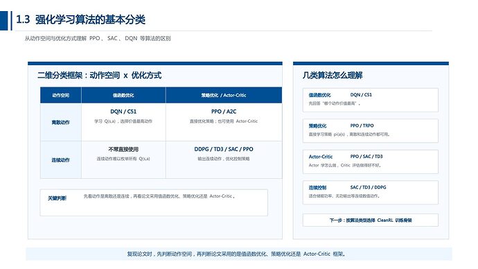Click the line starting '适合储能功率'
Image resolution: width=478 pixels, height=269 pixels.
click(344, 196)
